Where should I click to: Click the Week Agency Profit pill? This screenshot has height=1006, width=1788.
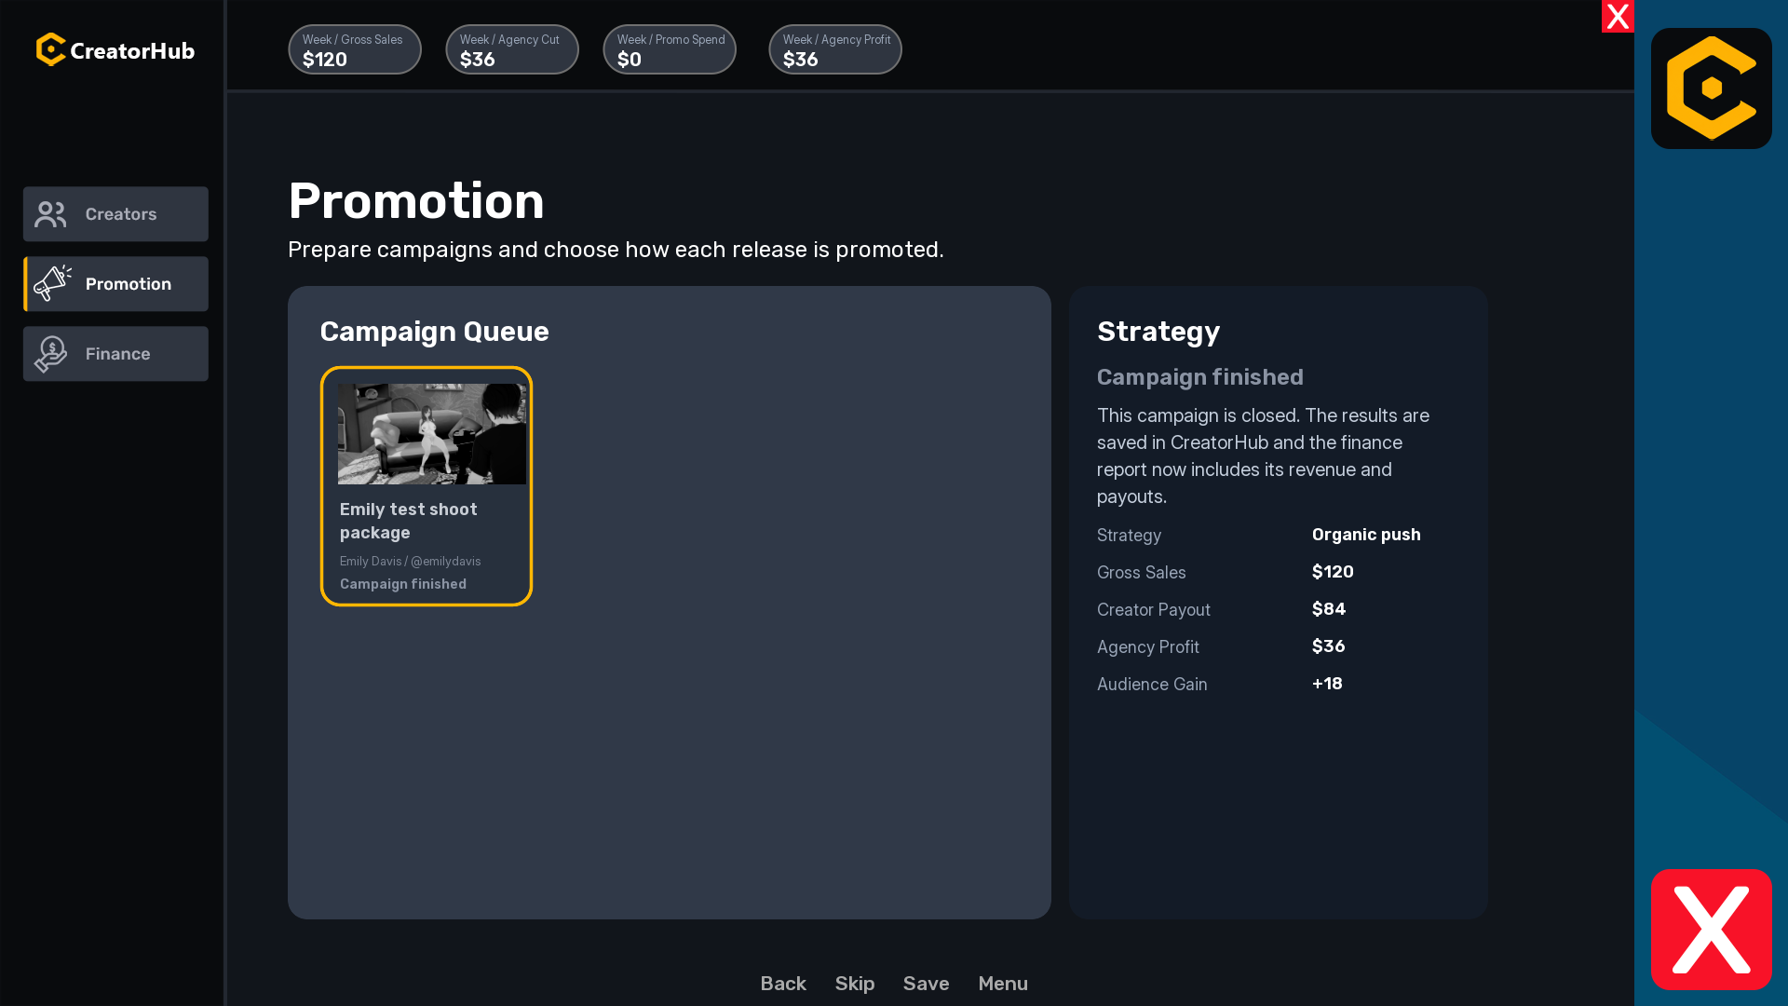coord(835,49)
